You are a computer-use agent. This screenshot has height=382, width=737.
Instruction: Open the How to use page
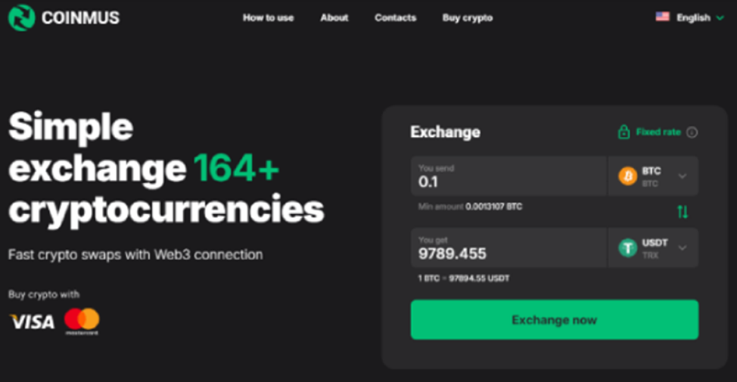point(268,17)
